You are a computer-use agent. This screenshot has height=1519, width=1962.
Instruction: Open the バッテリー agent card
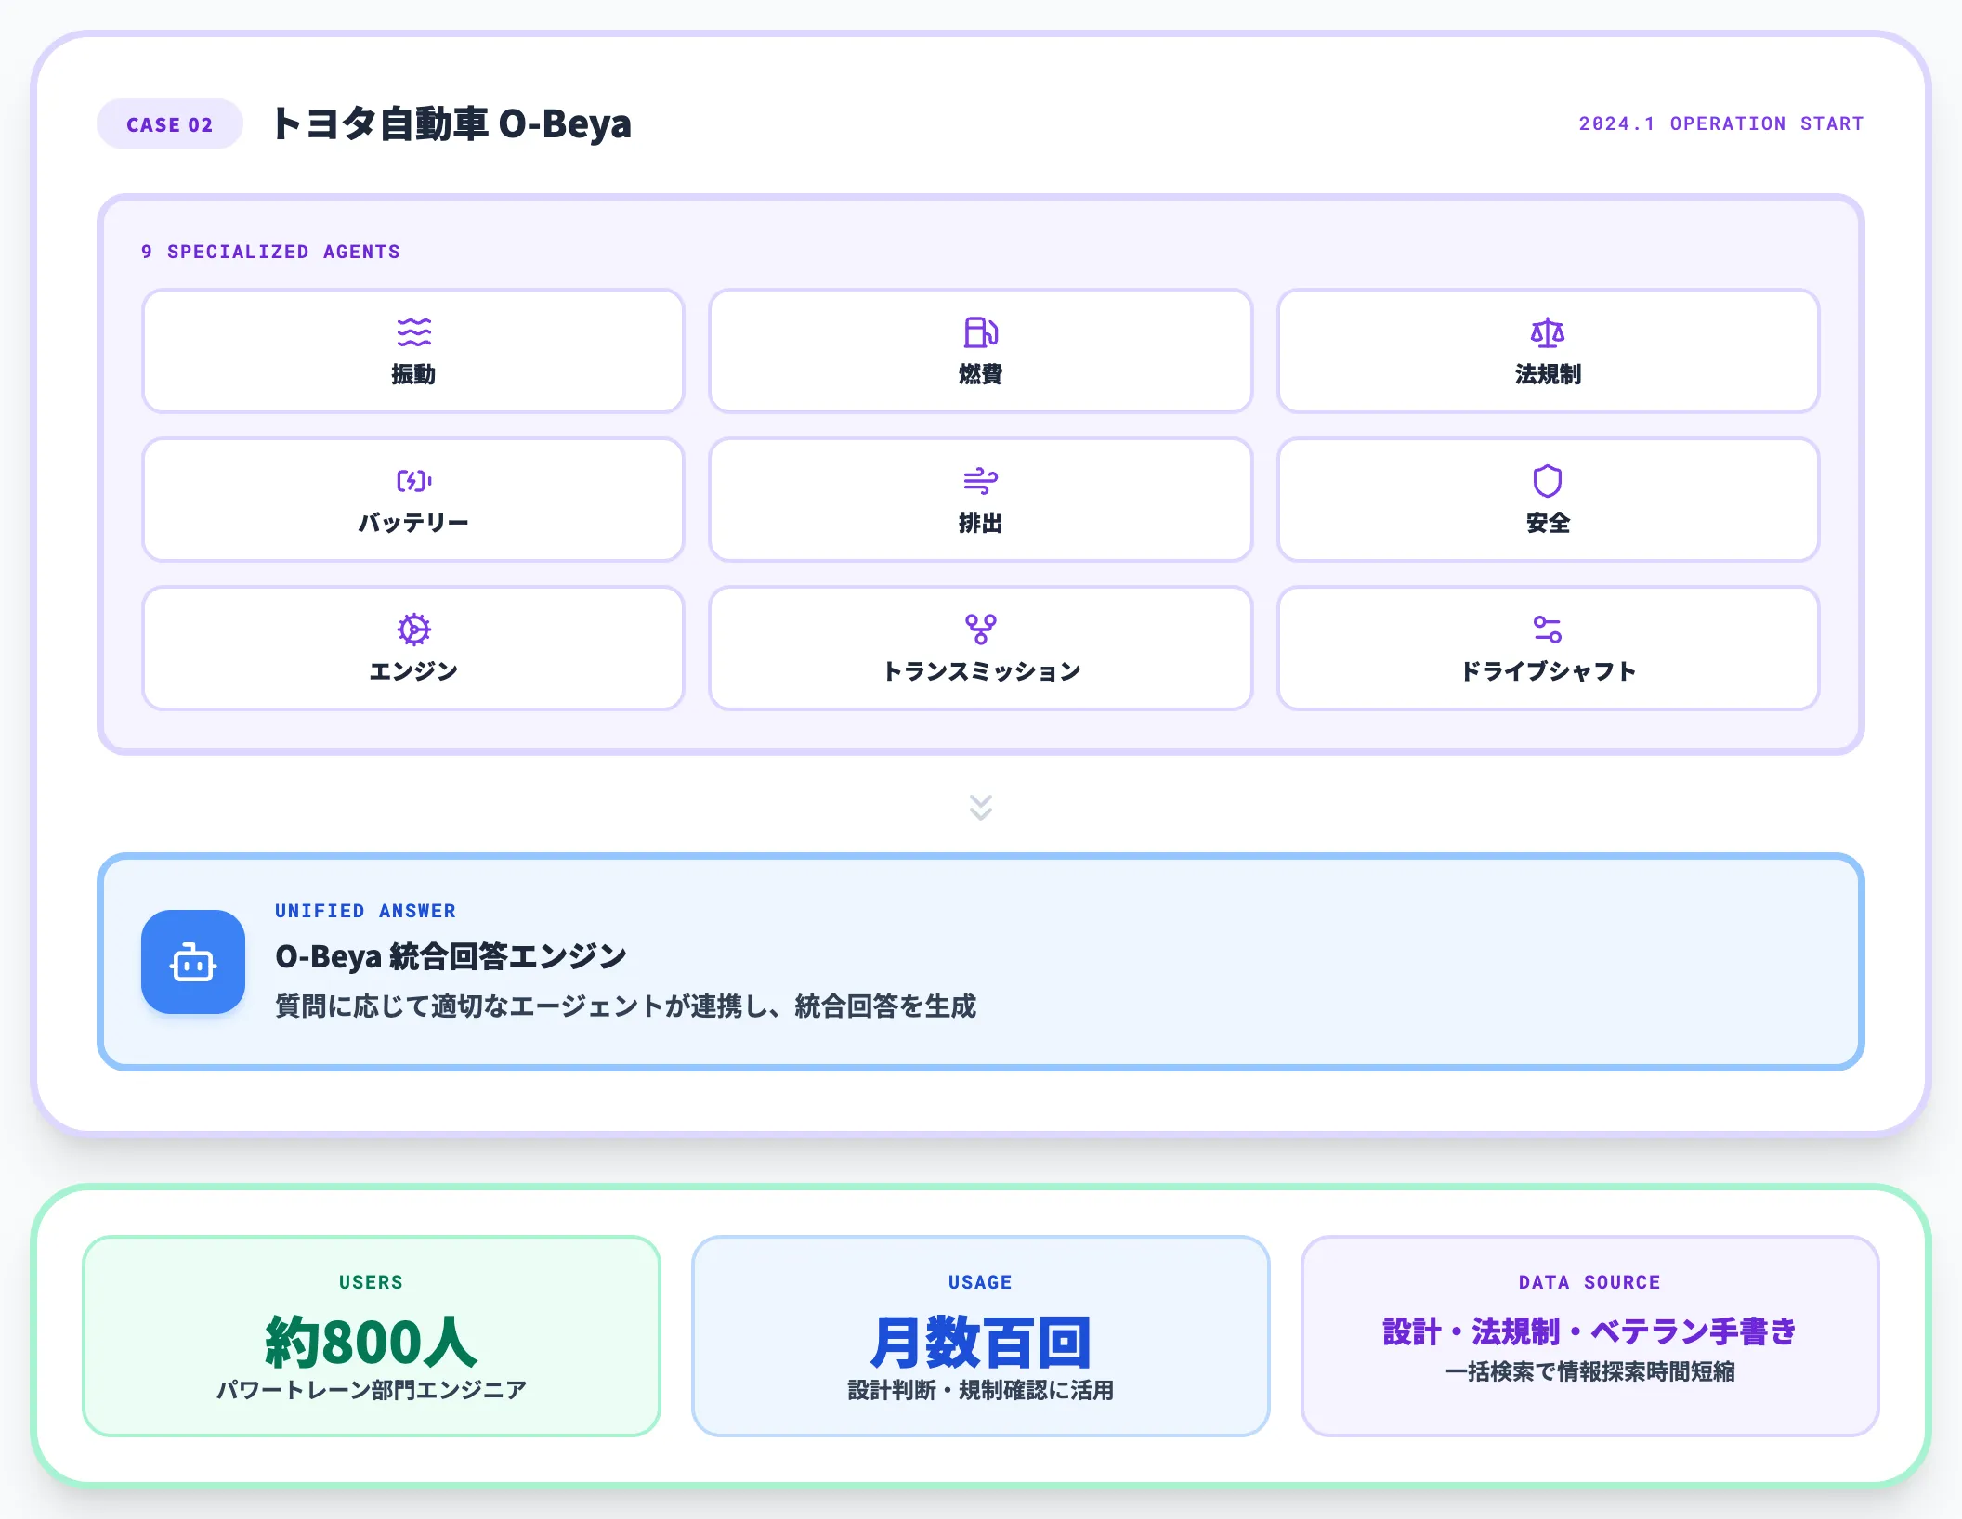[413, 500]
